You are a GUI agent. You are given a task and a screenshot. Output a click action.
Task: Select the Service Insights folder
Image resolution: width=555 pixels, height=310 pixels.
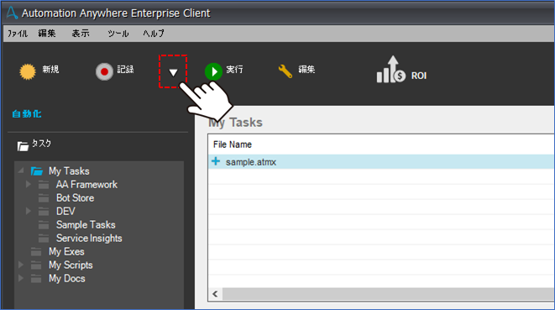click(x=89, y=239)
